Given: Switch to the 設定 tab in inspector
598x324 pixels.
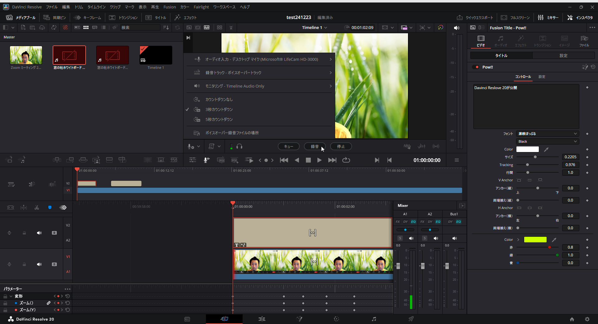Looking at the screenshot, I should (563, 55).
